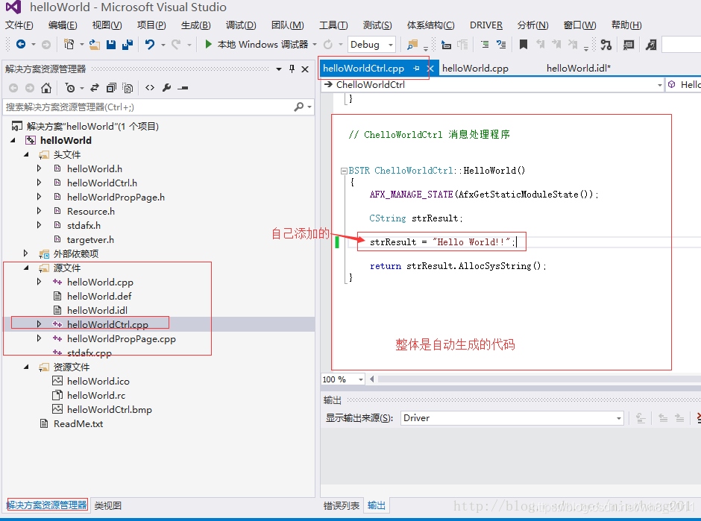Click Pending Changes Filter clock icon

pos(70,88)
